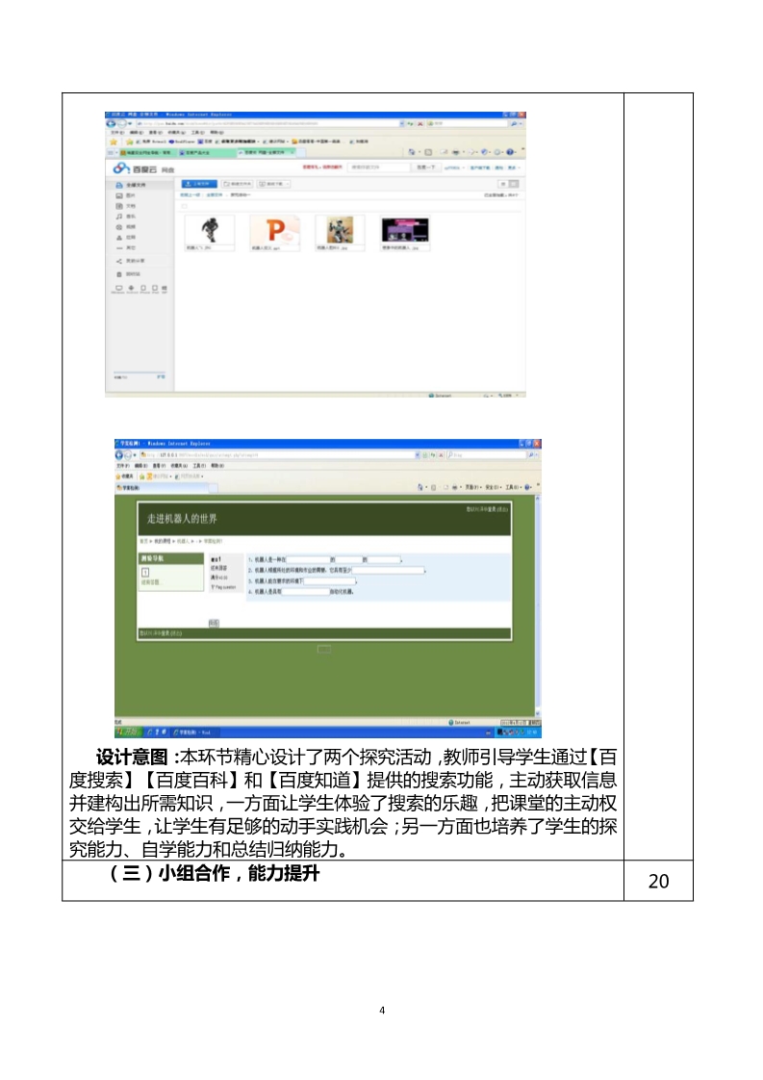The width and height of the screenshot is (763, 1080).
Task: Click the Windows Start button in quiz screenshot
Action: [128, 732]
